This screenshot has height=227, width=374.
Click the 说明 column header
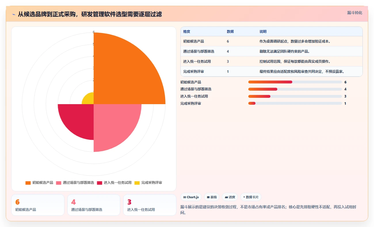click(263, 32)
